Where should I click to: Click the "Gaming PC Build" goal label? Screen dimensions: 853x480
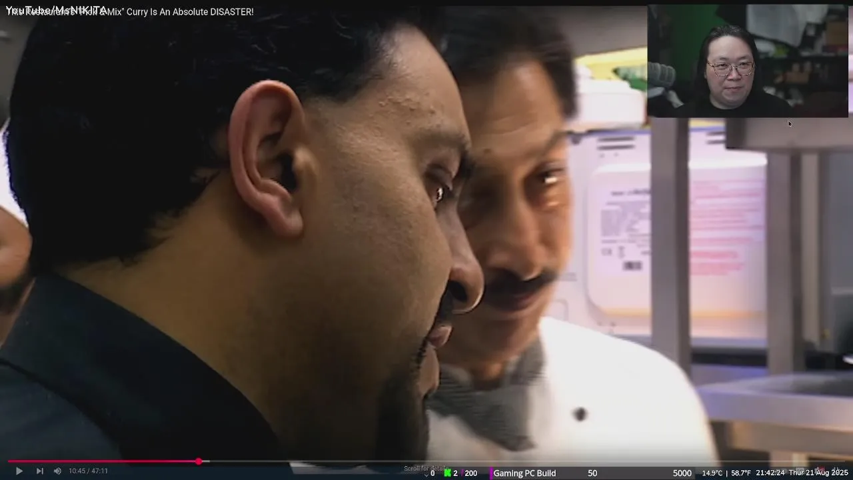[x=524, y=473]
